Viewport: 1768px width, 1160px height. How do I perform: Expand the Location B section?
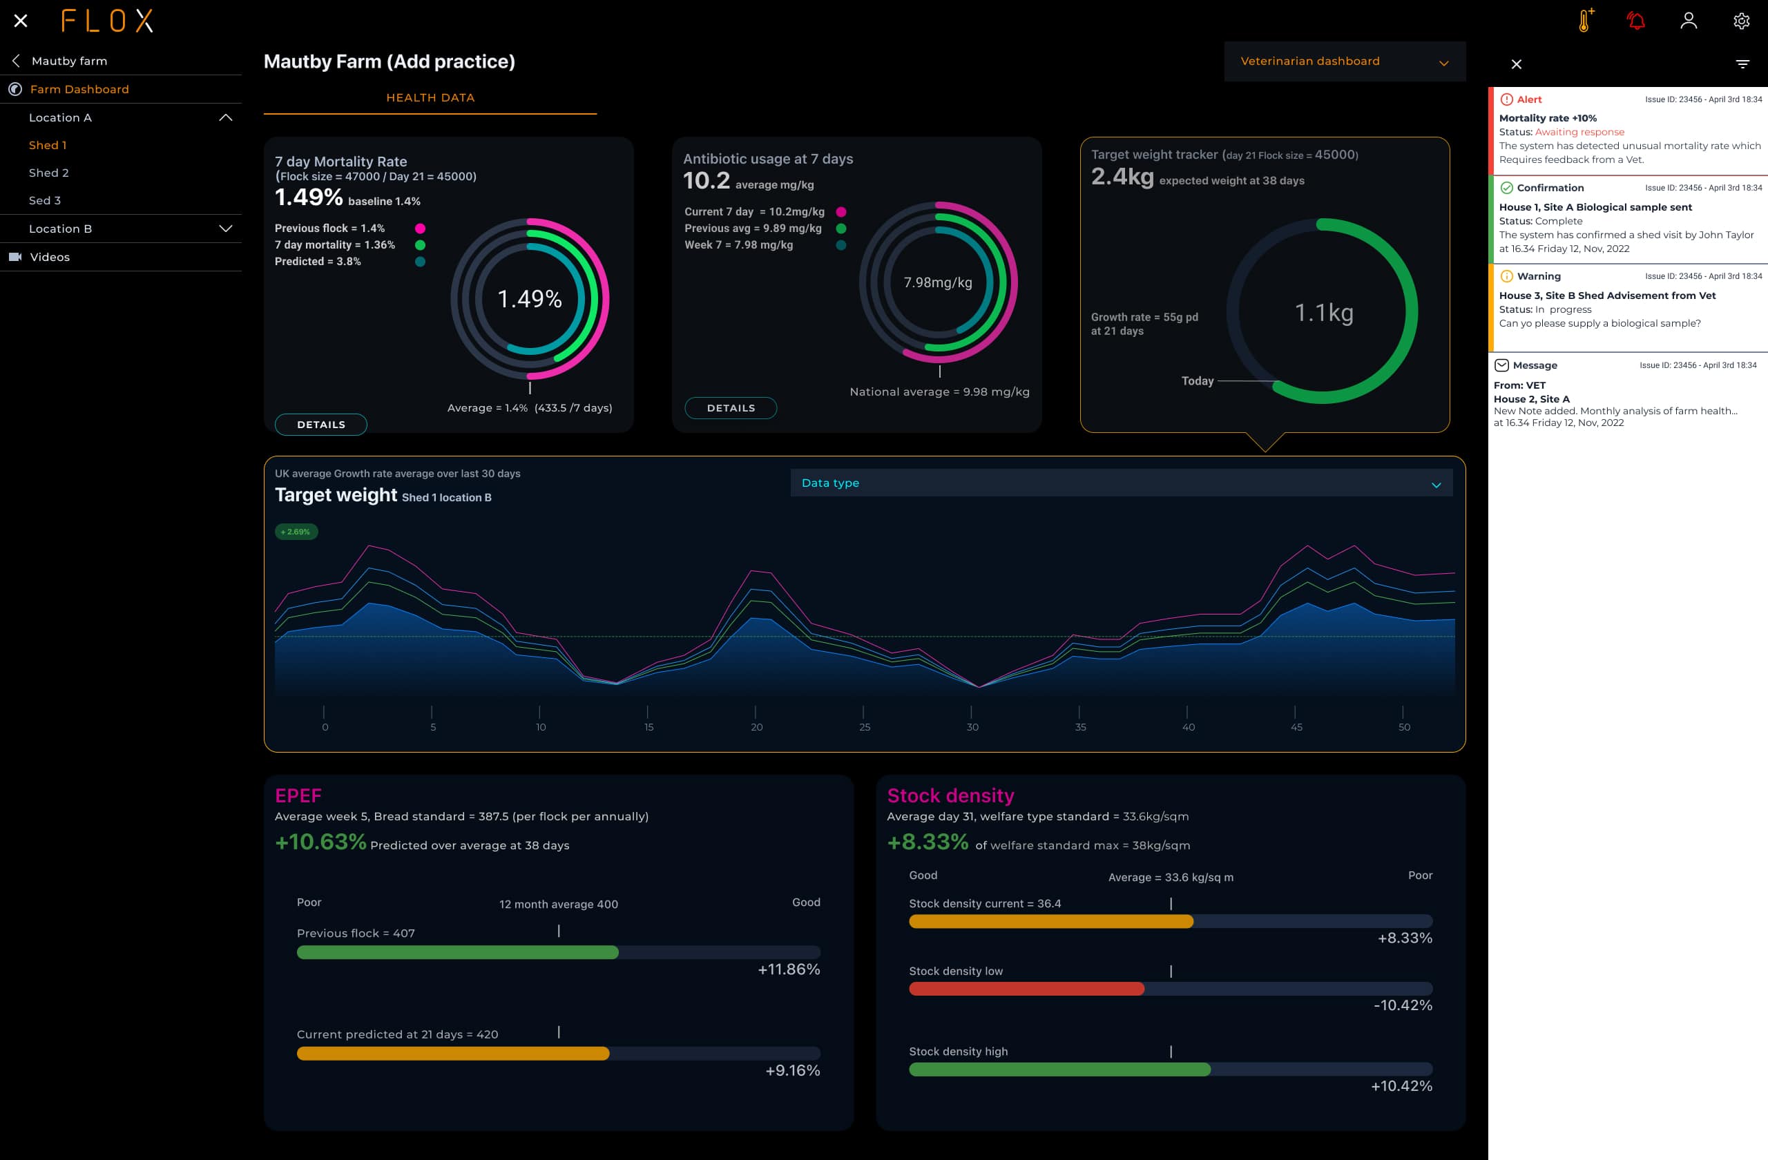pyautogui.click(x=227, y=228)
